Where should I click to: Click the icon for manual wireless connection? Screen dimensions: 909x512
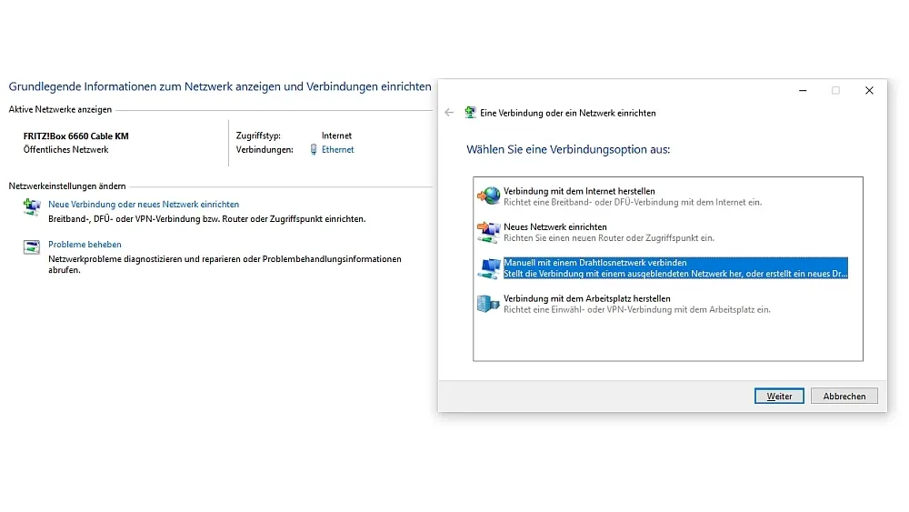tap(488, 267)
